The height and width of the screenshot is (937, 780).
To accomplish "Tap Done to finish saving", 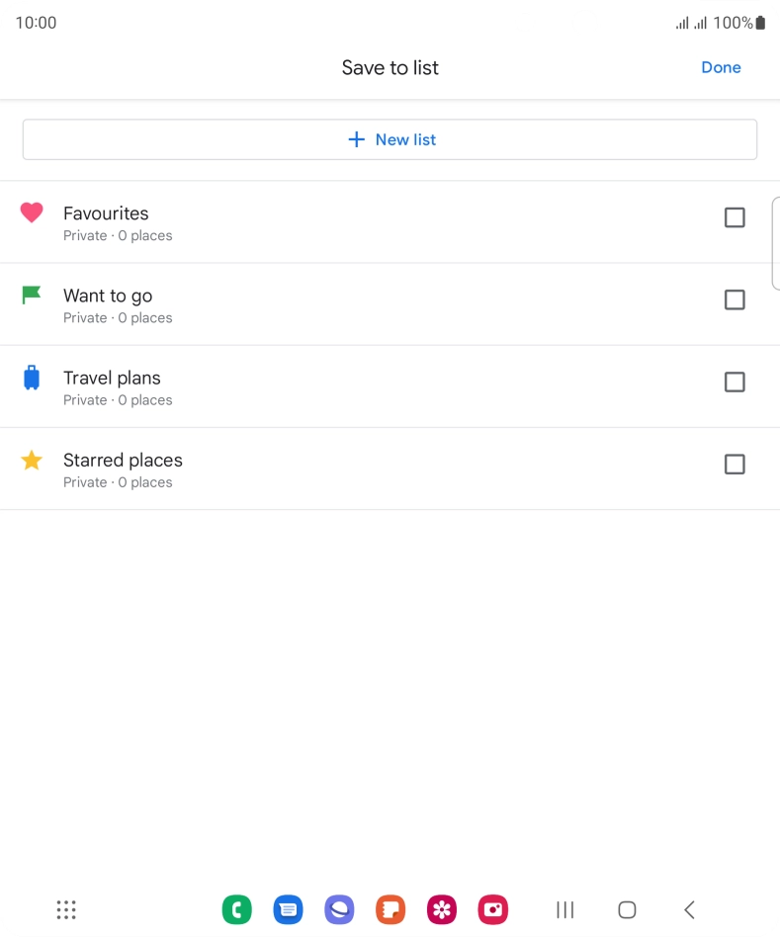I will [x=721, y=67].
